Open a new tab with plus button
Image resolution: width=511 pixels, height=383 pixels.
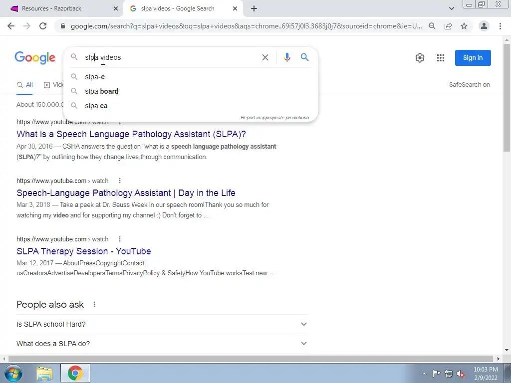click(x=254, y=9)
